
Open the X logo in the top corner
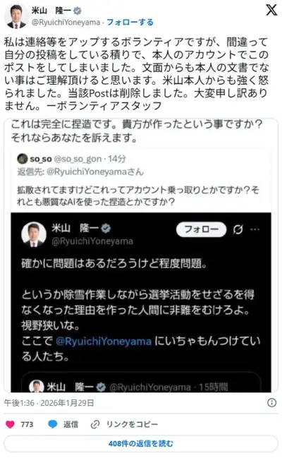click(271, 10)
